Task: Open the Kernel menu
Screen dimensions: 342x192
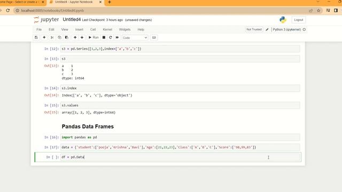Action: pos(107,29)
